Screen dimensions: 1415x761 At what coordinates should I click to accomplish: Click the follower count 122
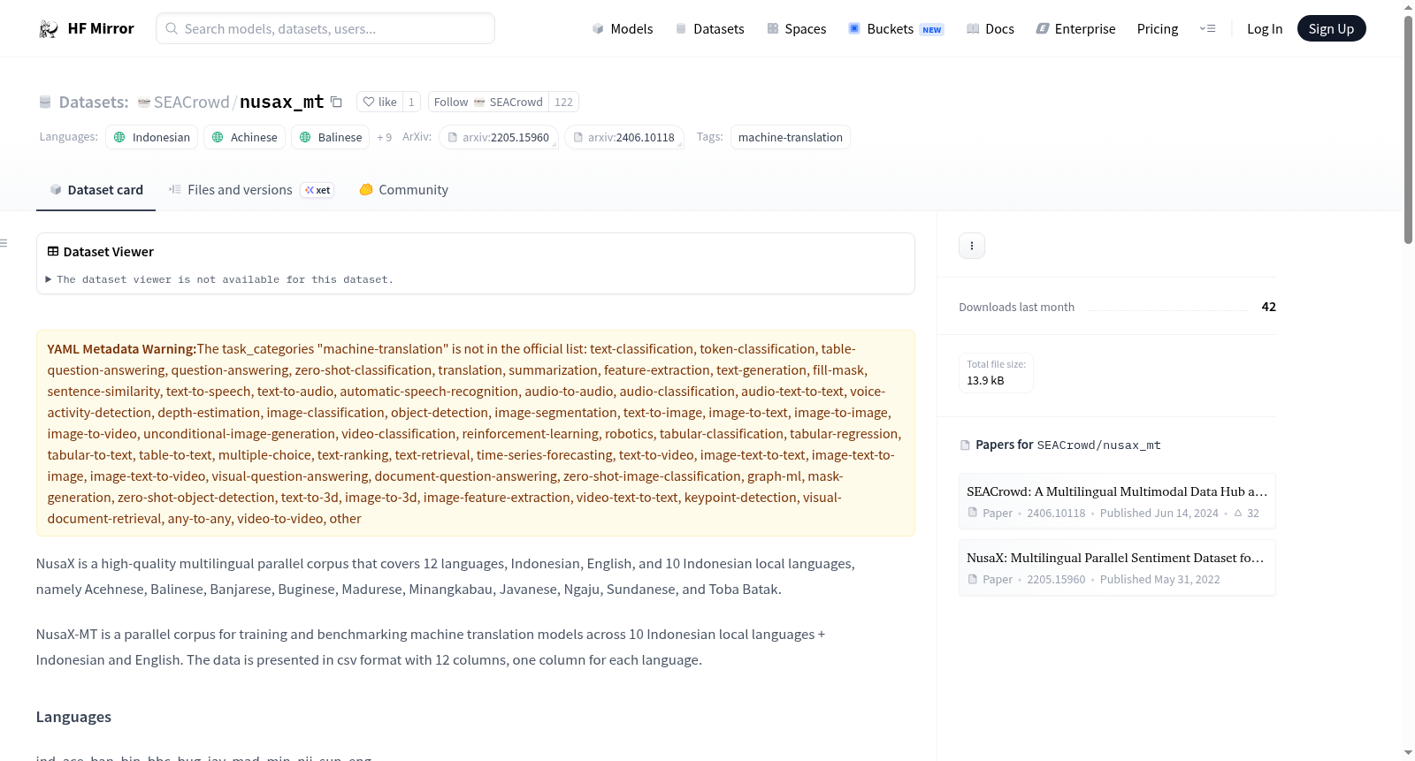click(563, 102)
